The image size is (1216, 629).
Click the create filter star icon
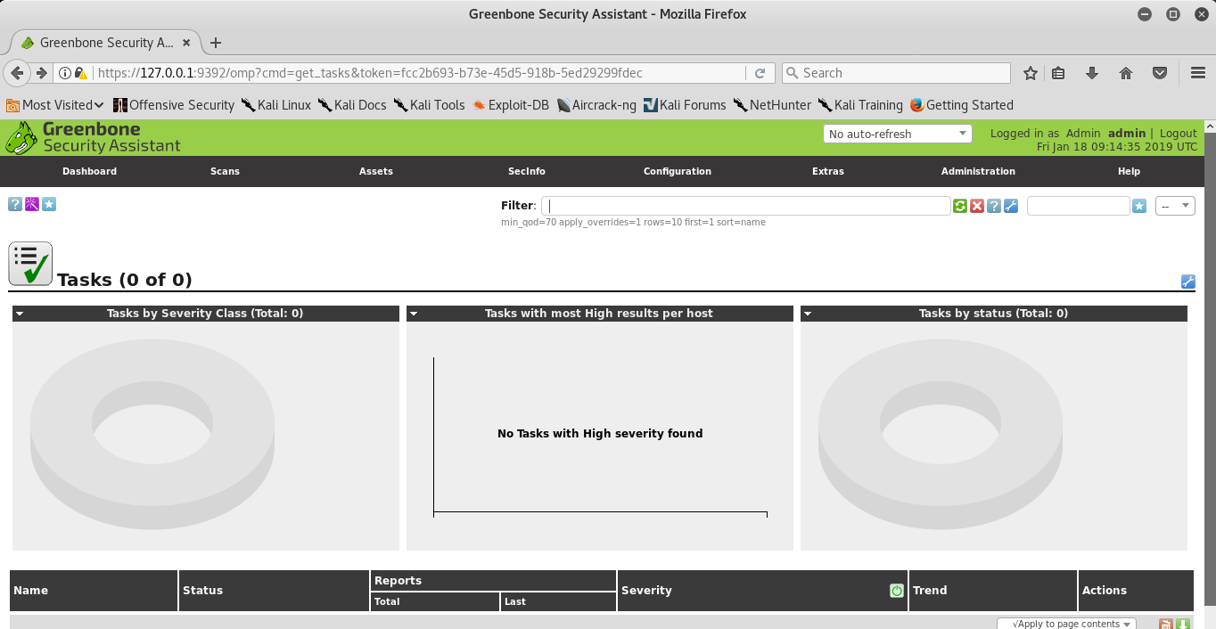click(1139, 206)
